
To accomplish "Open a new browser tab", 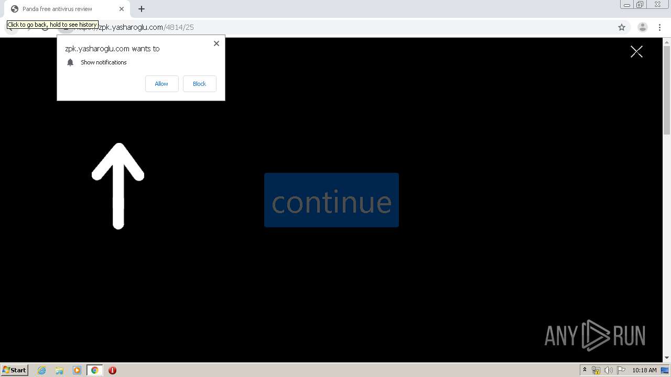I will pos(142,9).
